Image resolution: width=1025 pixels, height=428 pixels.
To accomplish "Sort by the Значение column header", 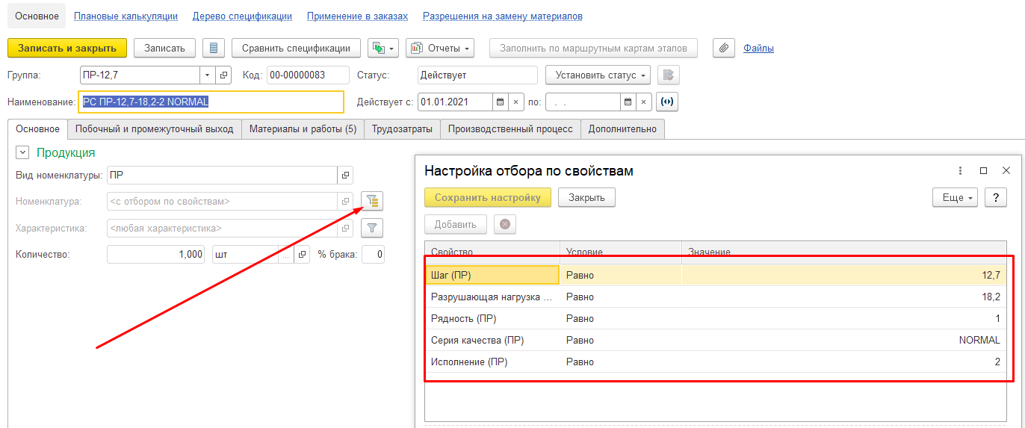I will (844, 252).
